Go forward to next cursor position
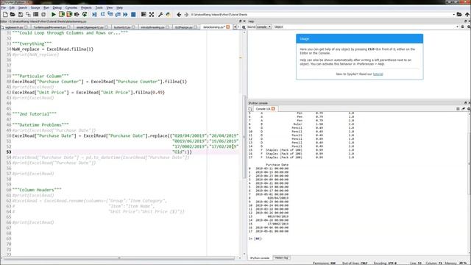 click(186, 14)
